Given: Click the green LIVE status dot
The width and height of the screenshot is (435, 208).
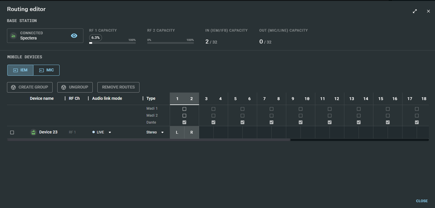Looking at the screenshot, I should point(94,132).
